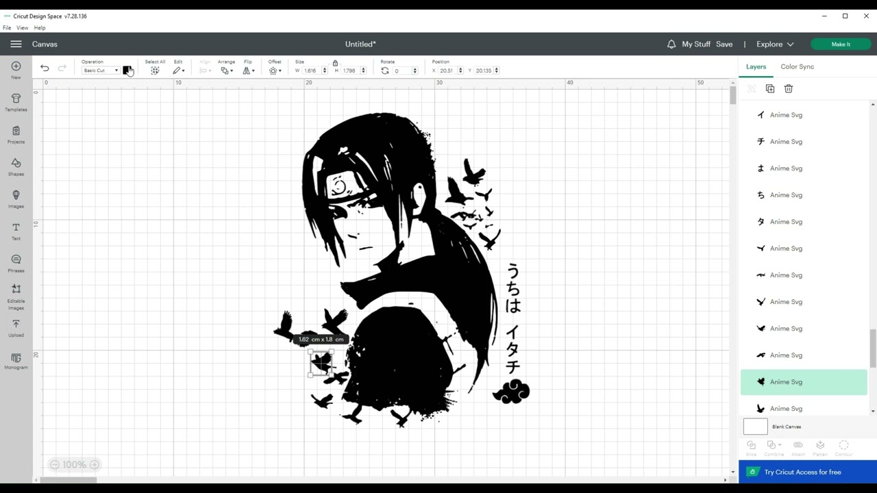Click the red cloud graphic on canvas
Viewport: 877px width, 493px height.
tap(511, 392)
